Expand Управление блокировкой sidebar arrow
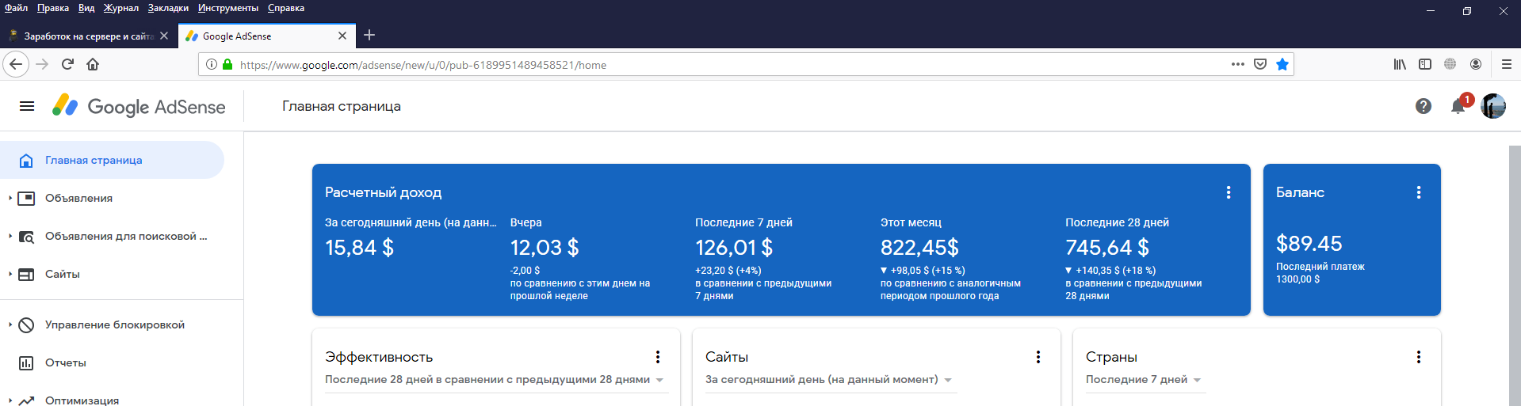 coord(10,324)
